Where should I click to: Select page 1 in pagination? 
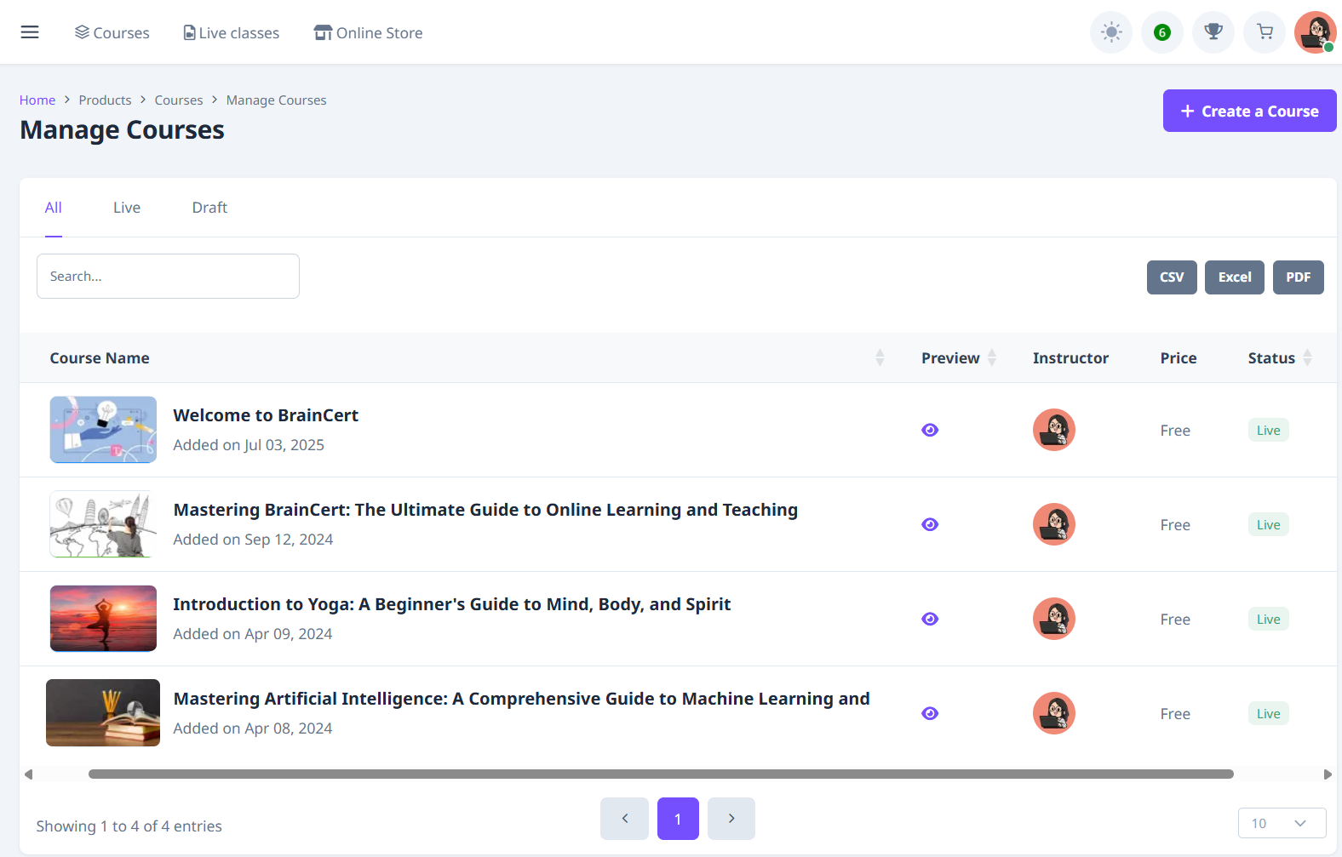click(x=678, y=819)
